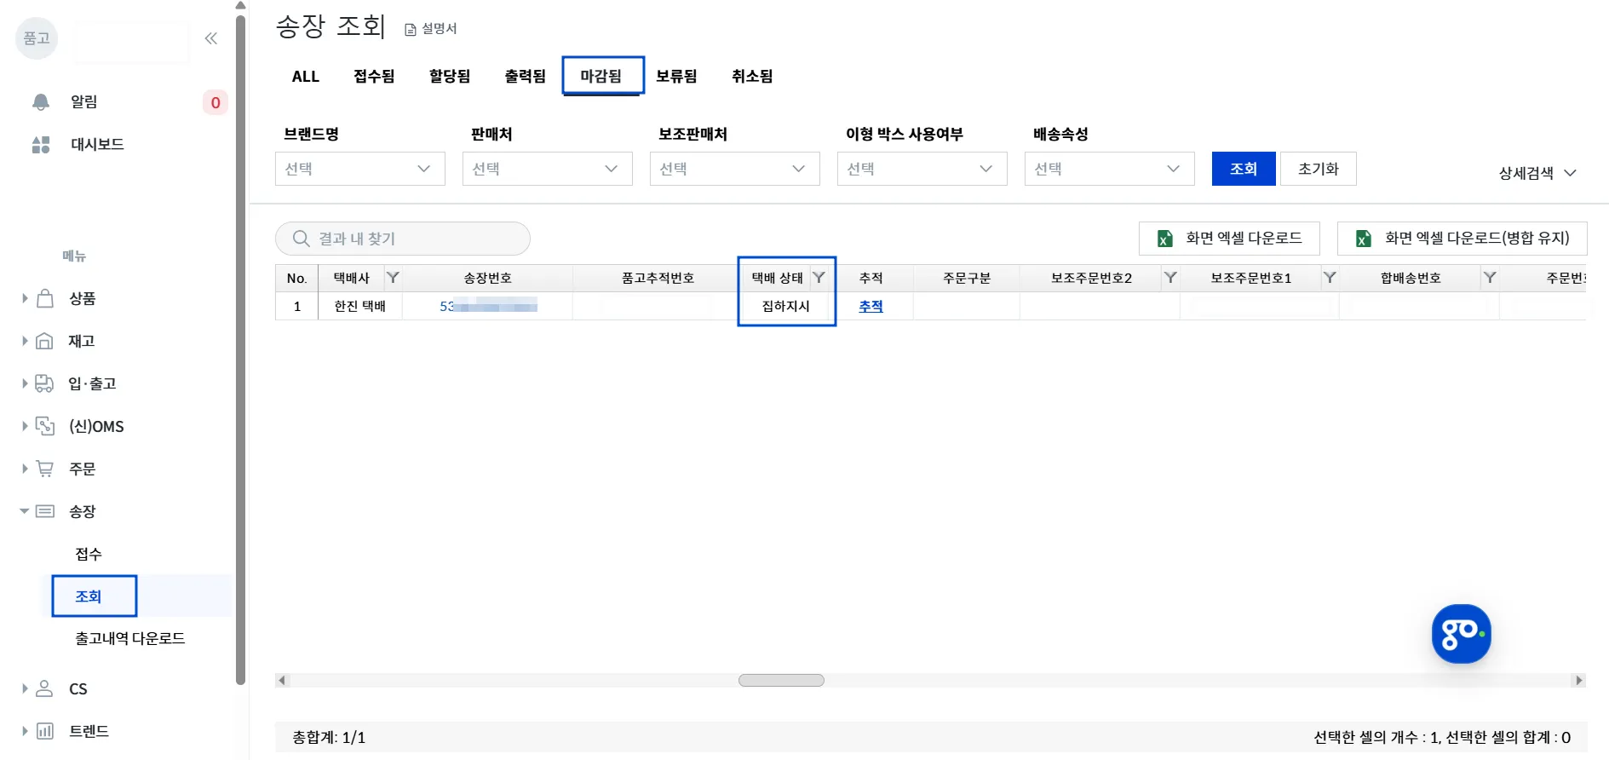Click the 입·출고 truck icon

pos(45,383)
